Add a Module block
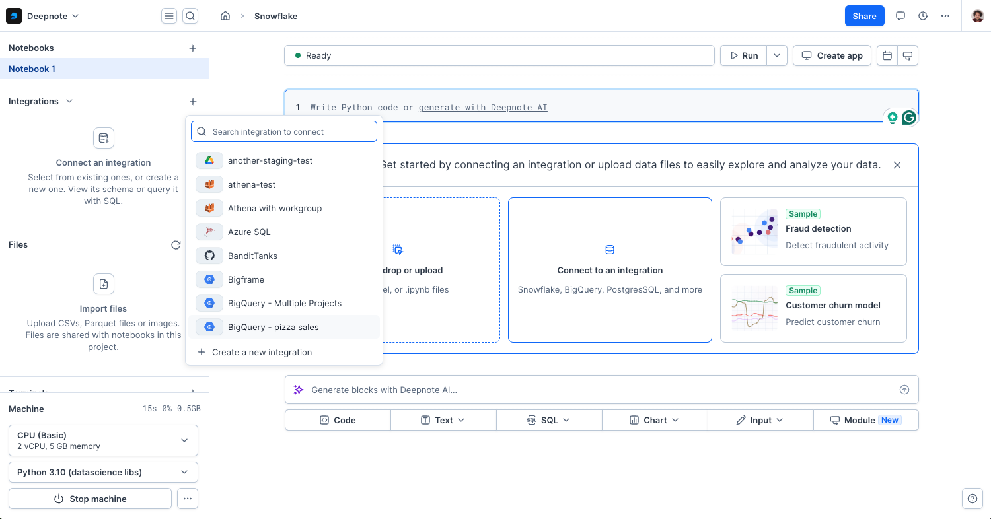Screen dimensions: 991x519 coord(865,420)
